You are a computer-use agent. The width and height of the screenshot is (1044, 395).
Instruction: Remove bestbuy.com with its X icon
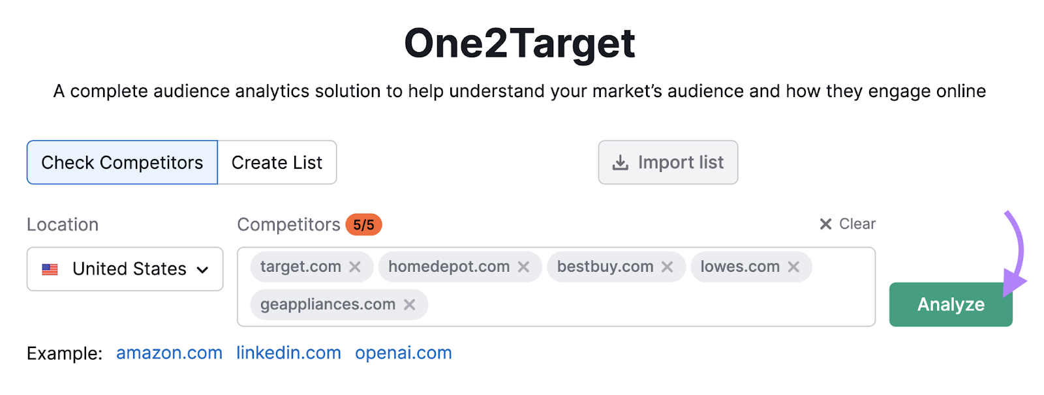tap(667, 266)
